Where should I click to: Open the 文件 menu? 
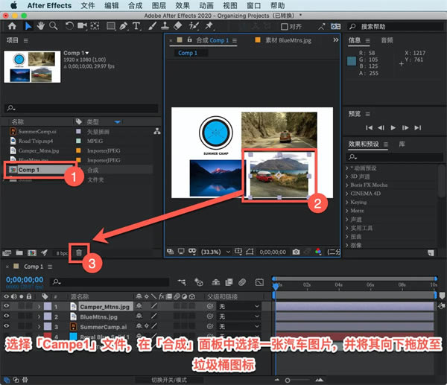point(87,5)
